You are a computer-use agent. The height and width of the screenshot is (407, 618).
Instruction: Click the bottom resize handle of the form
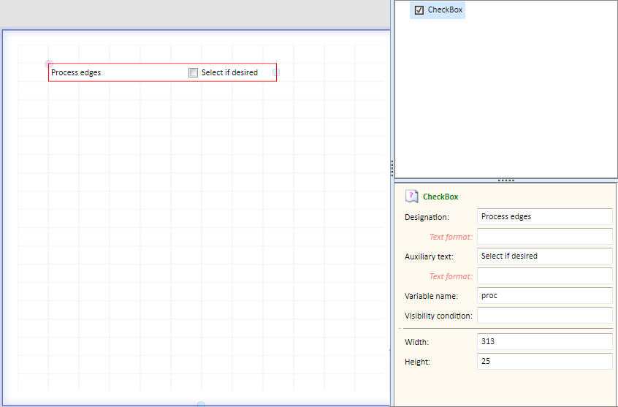201,404
